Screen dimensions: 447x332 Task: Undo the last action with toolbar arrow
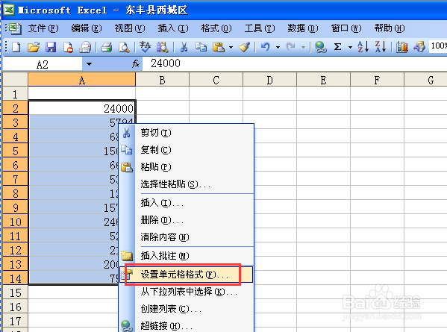point(266,47)
